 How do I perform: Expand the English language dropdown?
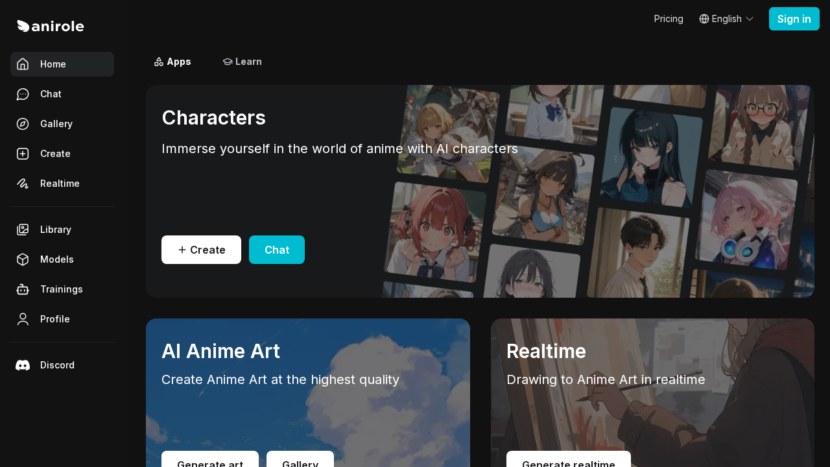726,19
